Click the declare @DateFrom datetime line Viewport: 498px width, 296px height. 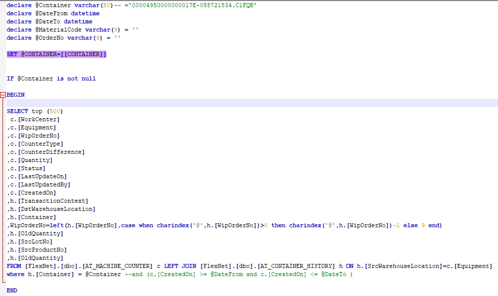[x=53, y=13]
